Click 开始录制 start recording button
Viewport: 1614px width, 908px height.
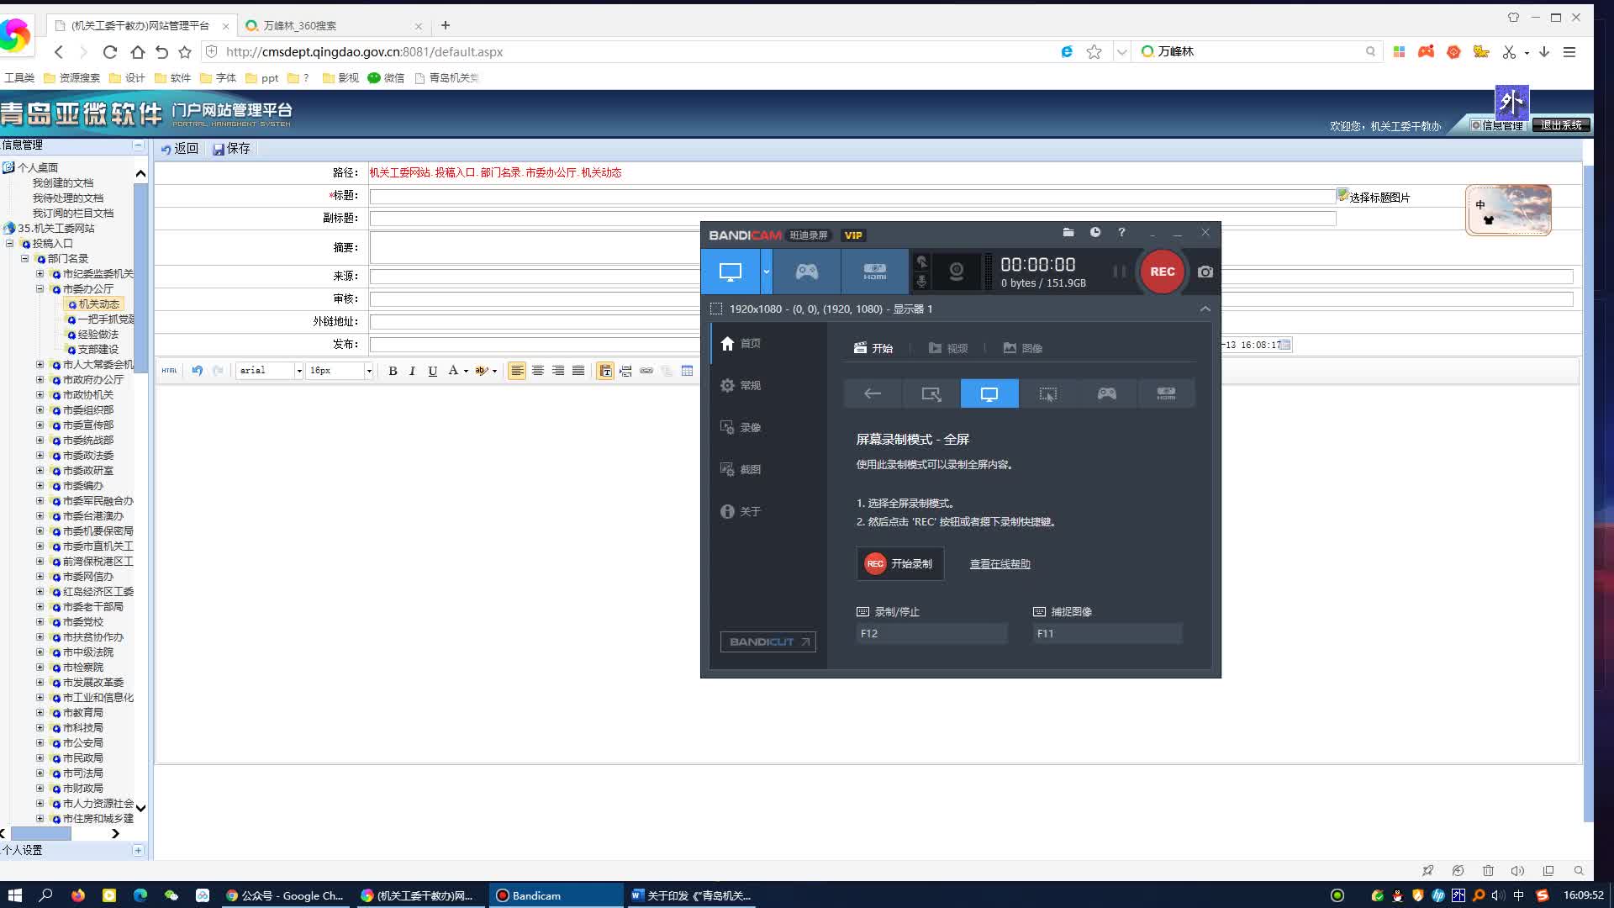click(x=899, y=563)
